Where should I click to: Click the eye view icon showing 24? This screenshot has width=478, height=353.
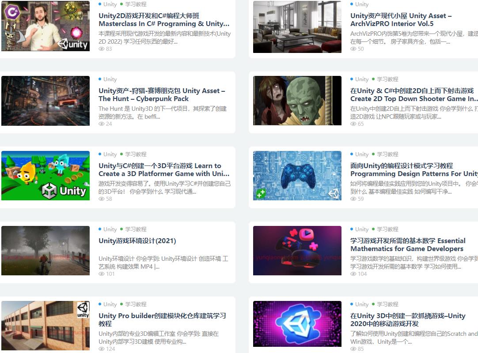[x=102, y=124]
